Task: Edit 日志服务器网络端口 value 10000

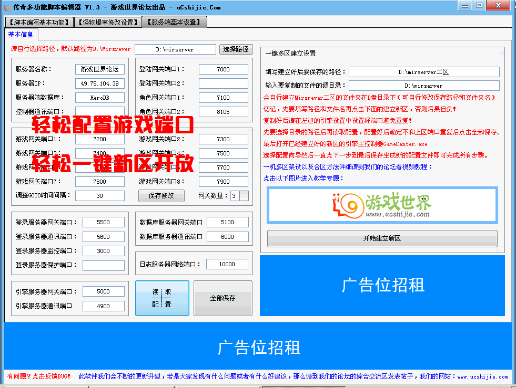Action: [227, 264]
